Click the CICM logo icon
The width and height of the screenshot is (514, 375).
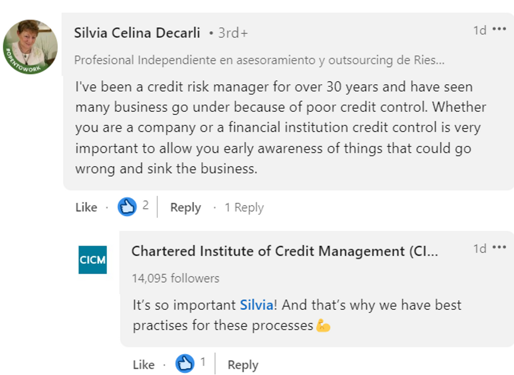93,260
